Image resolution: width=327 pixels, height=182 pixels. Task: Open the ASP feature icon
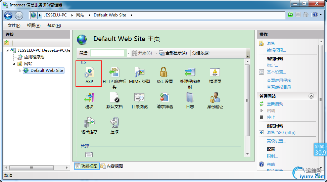coord(89,75)
